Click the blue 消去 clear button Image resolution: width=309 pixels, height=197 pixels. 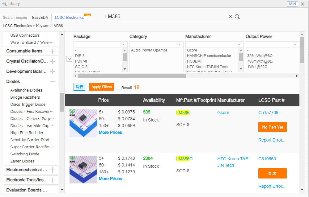coord(79,87)
